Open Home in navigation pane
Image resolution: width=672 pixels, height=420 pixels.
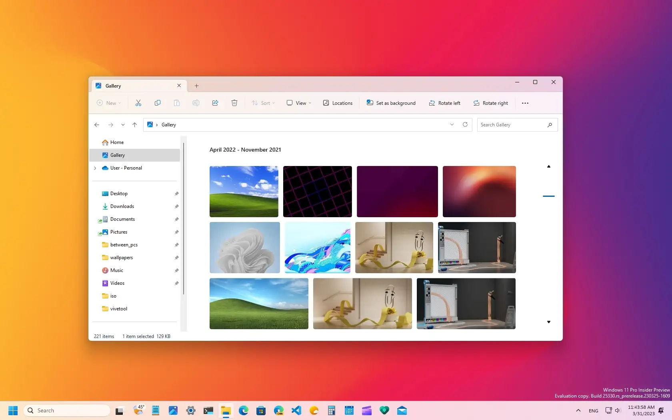(x=135, y=142)
